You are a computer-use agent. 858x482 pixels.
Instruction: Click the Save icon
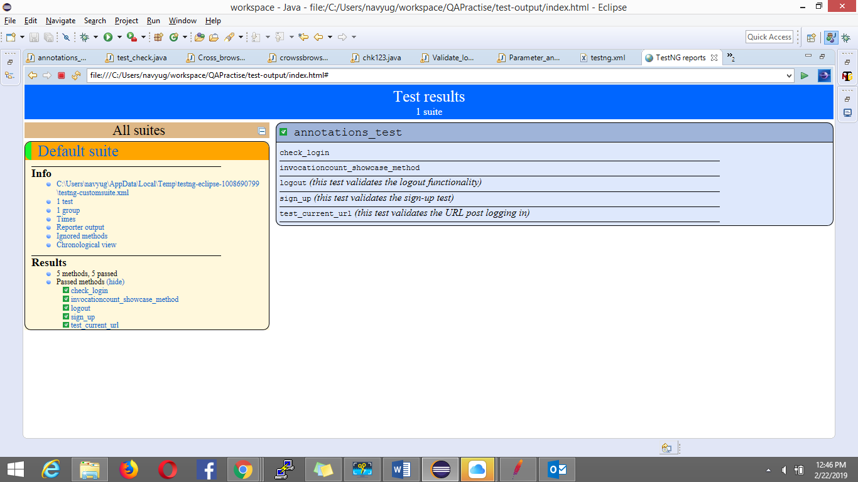[x=33, y=37]
